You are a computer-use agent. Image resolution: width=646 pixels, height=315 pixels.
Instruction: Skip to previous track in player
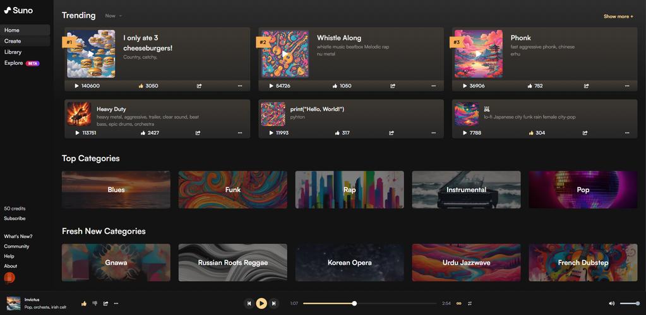pos(249,304)
